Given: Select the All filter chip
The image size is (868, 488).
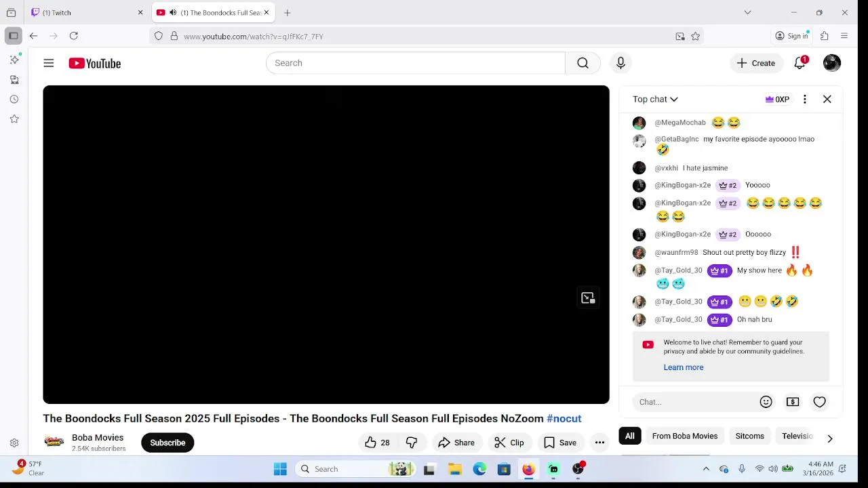Looking at the screenshot, I should (x=630, y=436).
